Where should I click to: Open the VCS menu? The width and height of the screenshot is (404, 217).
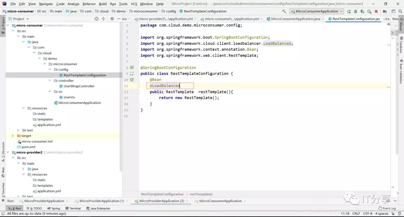coord(134,4)
